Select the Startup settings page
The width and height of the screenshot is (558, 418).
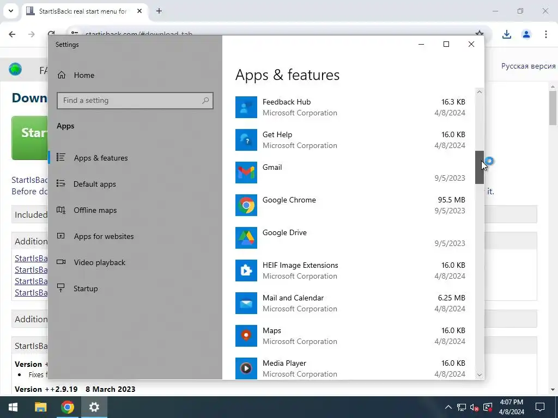[86, 288]
